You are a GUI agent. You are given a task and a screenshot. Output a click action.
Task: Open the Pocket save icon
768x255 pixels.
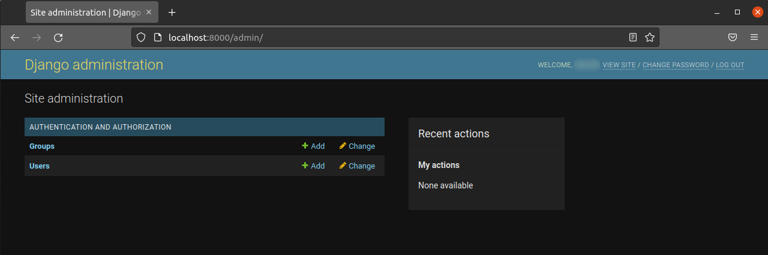click(x=733, y=37)
